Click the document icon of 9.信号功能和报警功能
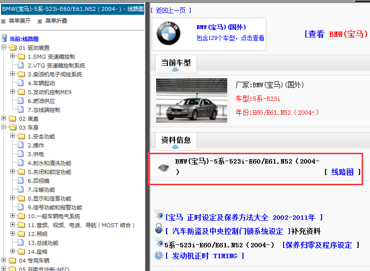Viewport: 370px width, 271px height. [x=21, y=207]
